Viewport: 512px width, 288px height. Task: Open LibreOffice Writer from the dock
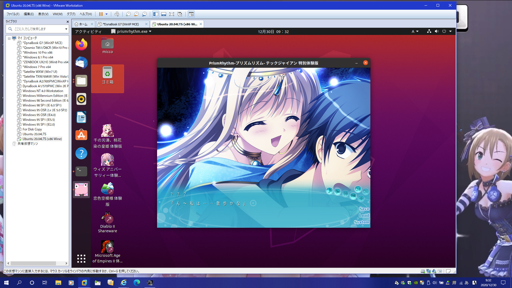tap(81, 117)
